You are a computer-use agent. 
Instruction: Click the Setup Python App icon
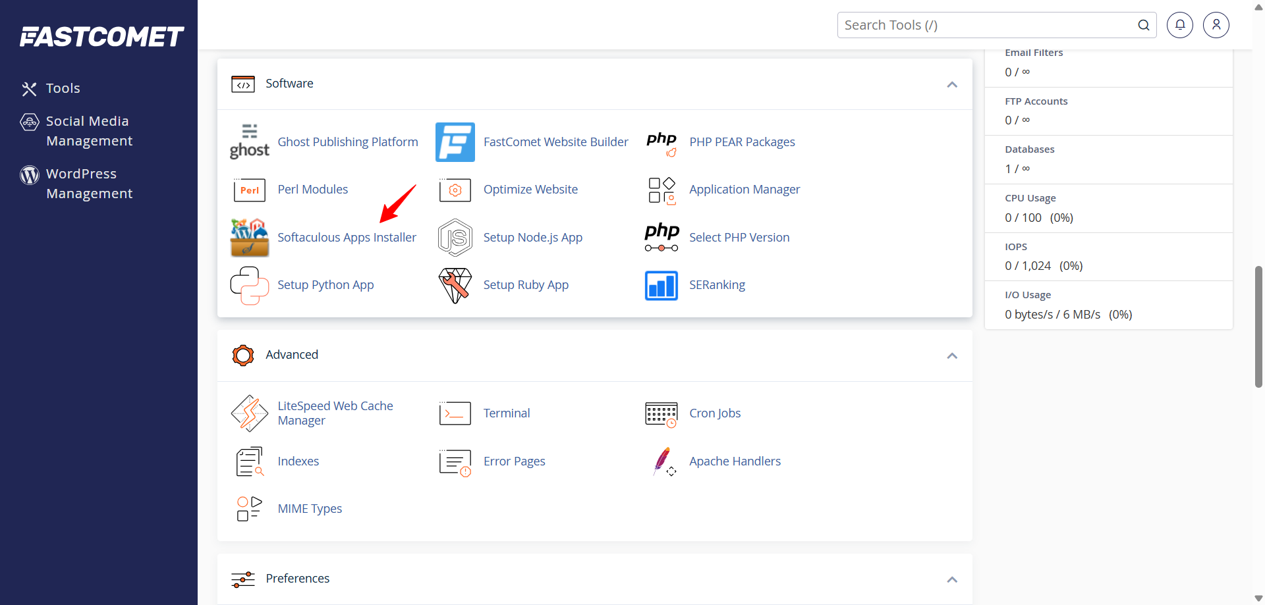pos(250,285)
